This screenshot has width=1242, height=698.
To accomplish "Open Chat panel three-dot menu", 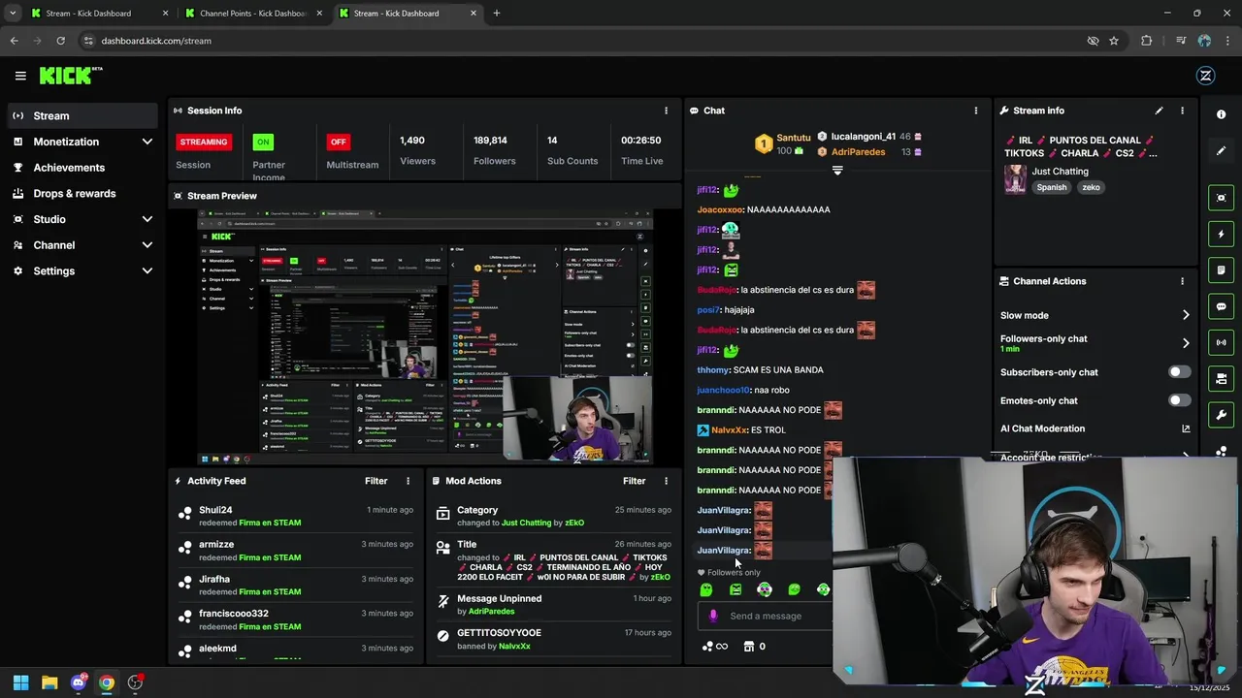I will click(x=976, y=111).
